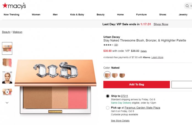
Task: View the model face thumbnail
Action: click(x=7, y=77)
